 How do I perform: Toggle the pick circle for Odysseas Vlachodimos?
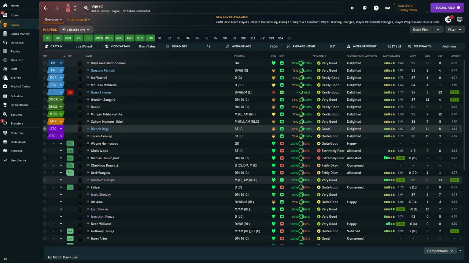pyautogui.click(x=45, y=63)
